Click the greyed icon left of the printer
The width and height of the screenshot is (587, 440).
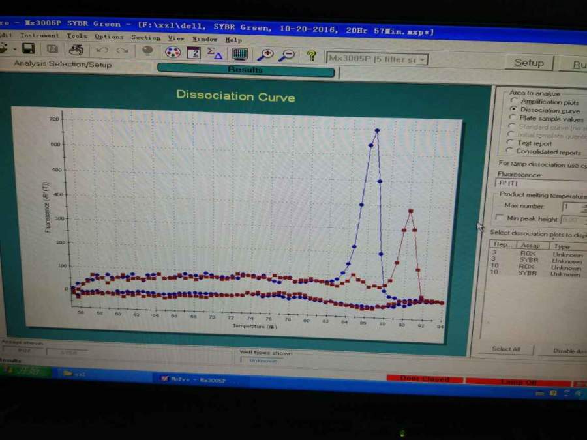[x=52, y=49]
